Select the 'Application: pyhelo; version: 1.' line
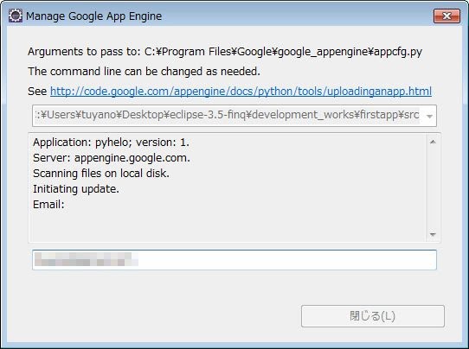 [x=111, y=143]
